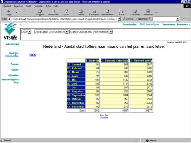Expand the address bar dropdown
The image size is (191, 143).
coord(119,19)
